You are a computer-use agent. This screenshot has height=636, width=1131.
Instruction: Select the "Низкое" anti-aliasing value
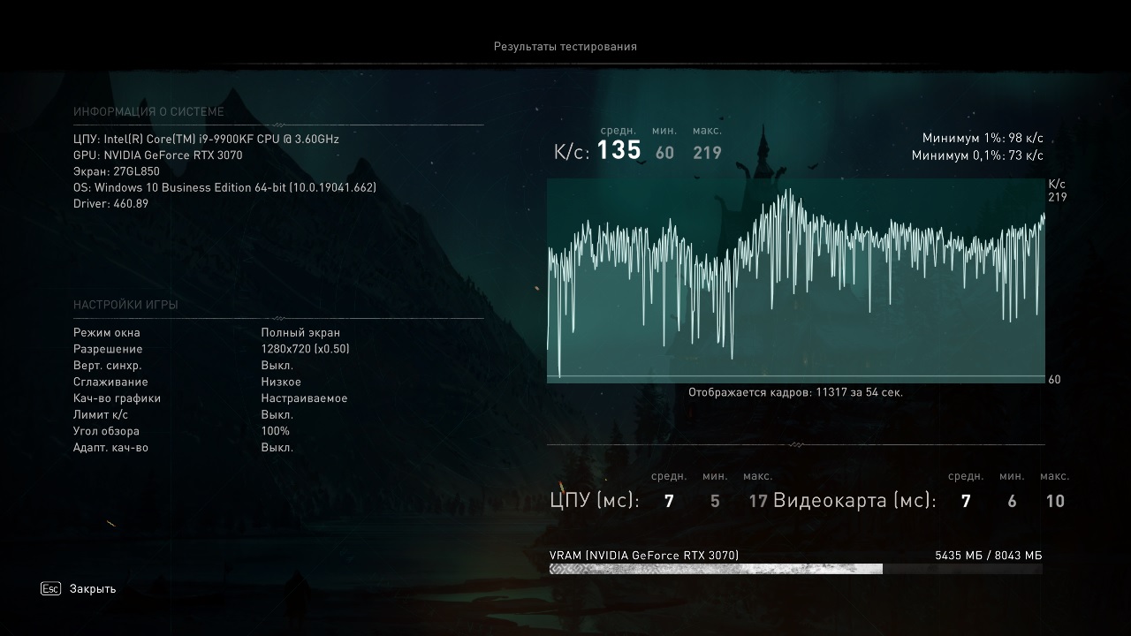click(281, 382)
